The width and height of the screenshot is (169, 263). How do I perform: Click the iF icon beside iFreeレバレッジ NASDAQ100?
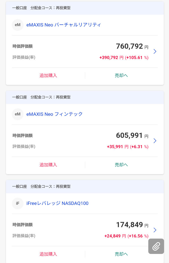click(18, 203)
